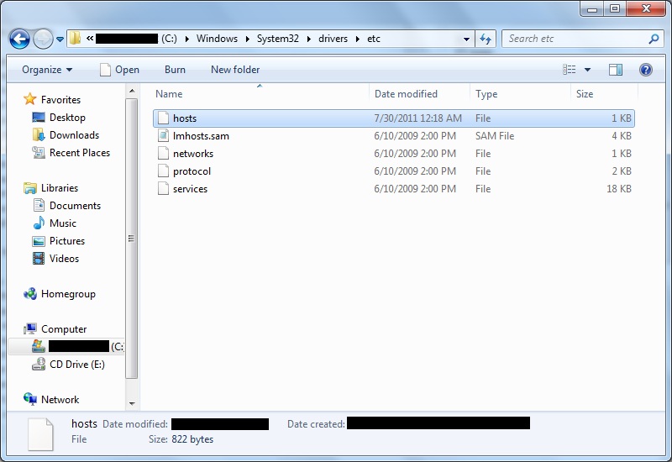672x462 pixels.
Task: Click the protocol file name
Action: coord(192,171)
